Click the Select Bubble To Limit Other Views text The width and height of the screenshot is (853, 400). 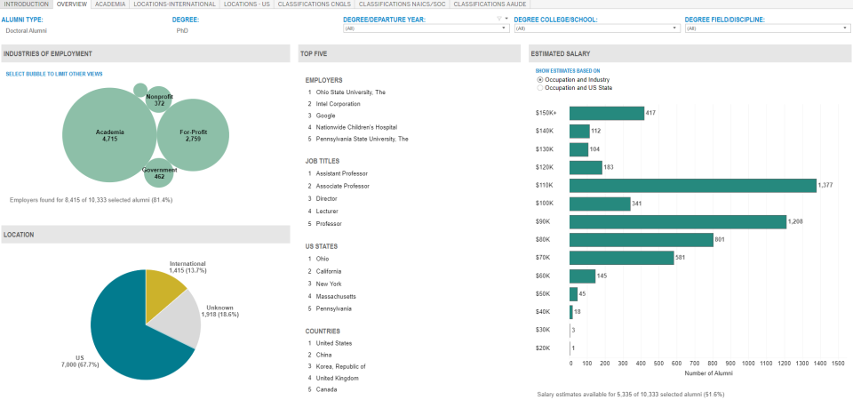54,74
